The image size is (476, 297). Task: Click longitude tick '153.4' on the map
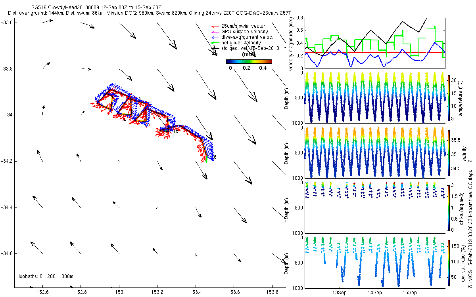click(x=196, y=292)
